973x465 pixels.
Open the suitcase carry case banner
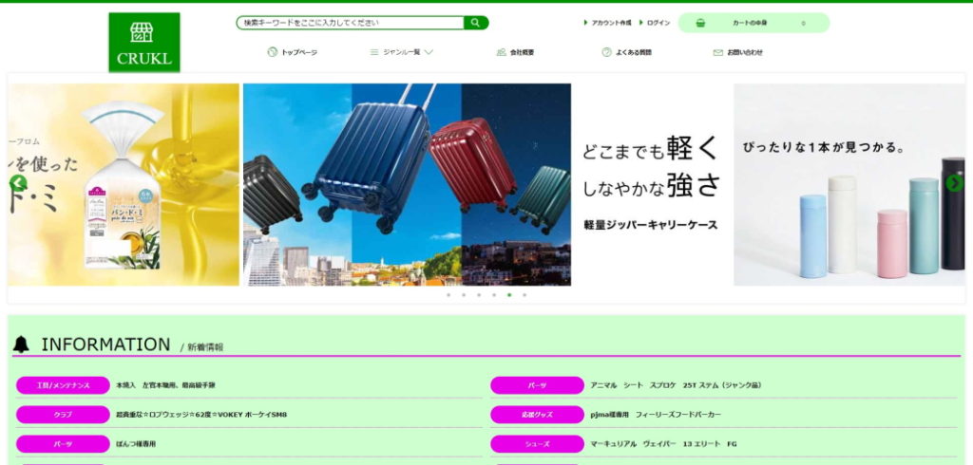coord(407,184)
